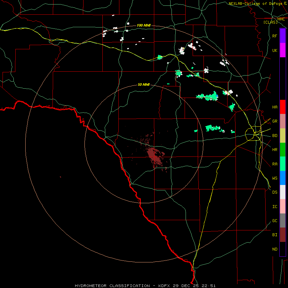Click the "RF" legend label
Screen dimensions: 288x288
pyautogui.click(x=275, y=36)
